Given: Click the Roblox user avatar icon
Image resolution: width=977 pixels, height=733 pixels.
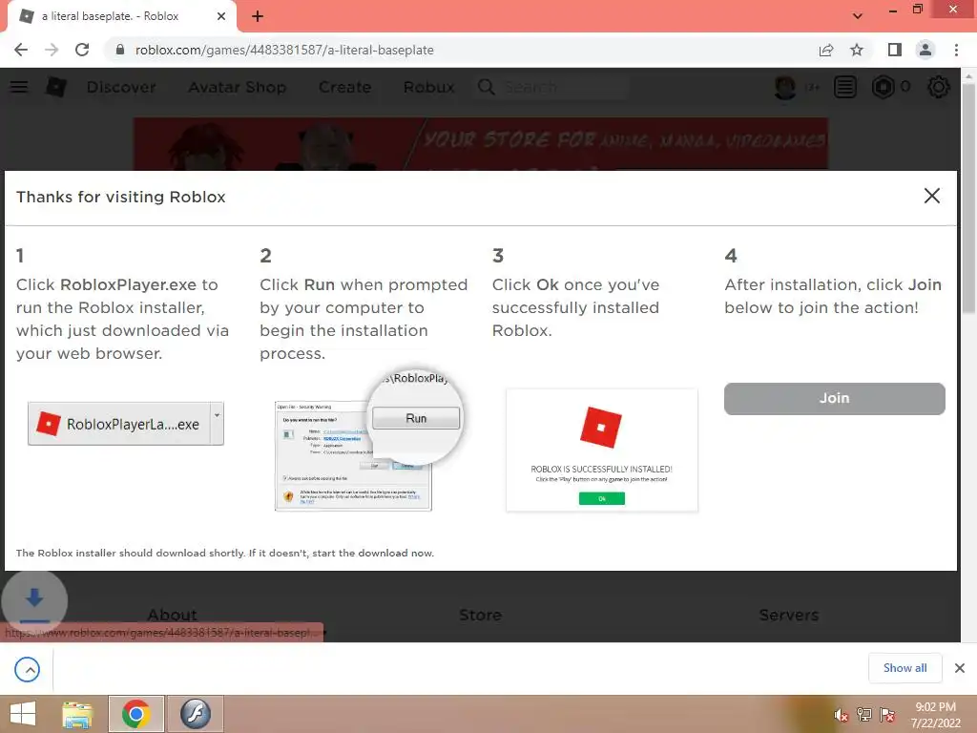Looking at the screenshot, I should coord(785,87).
